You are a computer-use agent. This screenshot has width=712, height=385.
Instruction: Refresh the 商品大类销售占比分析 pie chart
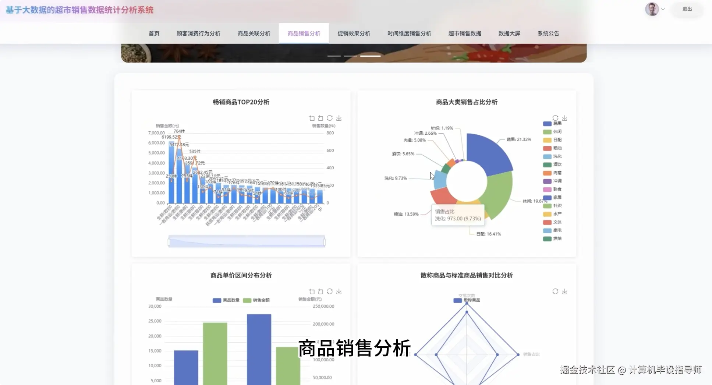pos(555,118)
